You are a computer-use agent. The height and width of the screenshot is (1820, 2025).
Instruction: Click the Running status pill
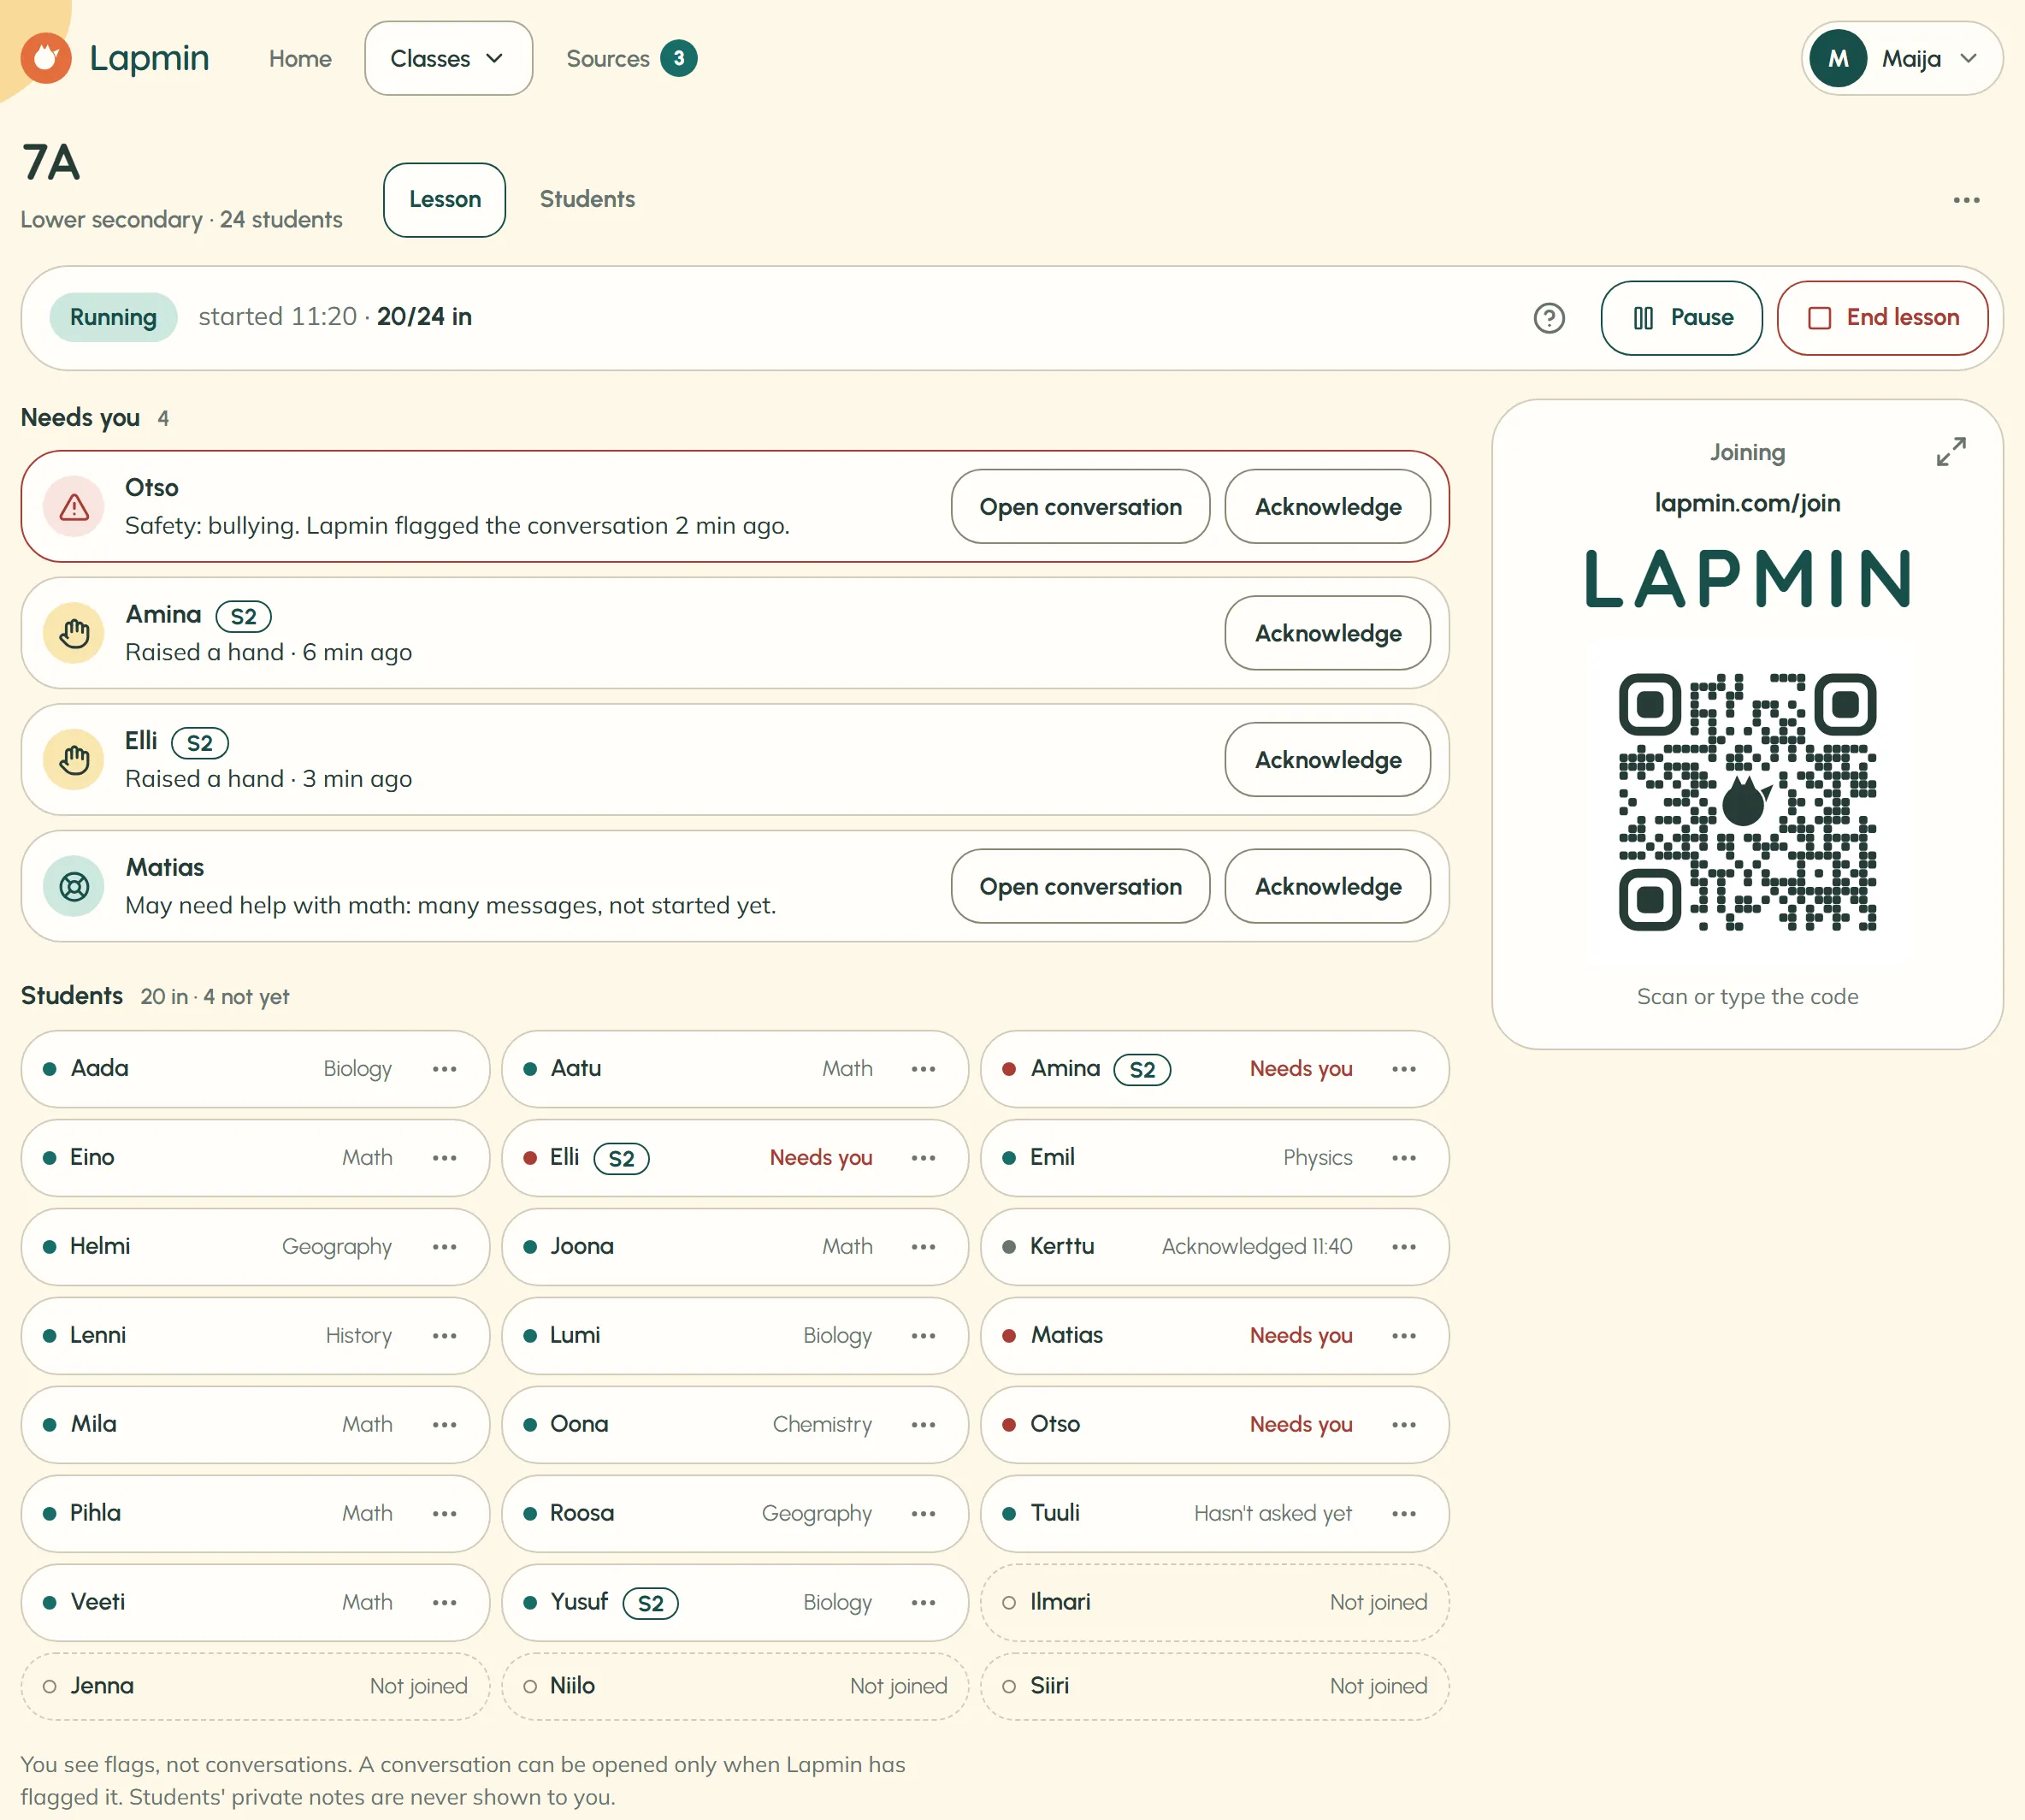click(113, 318)
